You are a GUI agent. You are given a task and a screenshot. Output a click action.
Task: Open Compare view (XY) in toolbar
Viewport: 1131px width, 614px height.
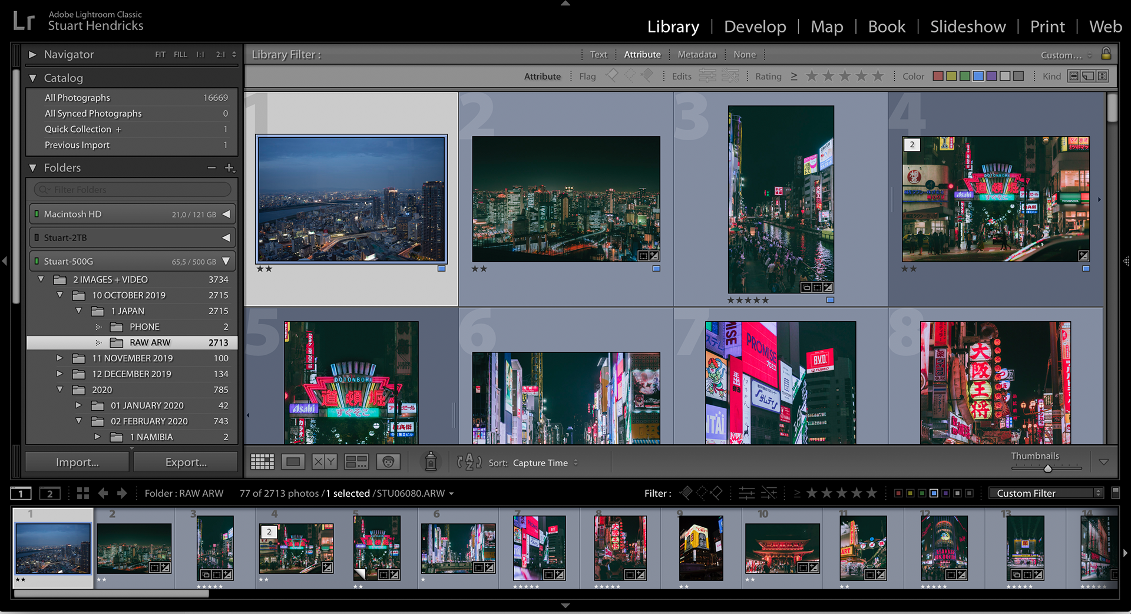[x=324, y=462]
